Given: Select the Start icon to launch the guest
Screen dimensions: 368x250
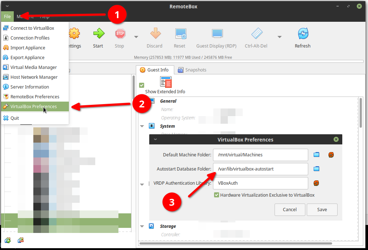Looking at the screenshot, I should (x=98, y=34).
